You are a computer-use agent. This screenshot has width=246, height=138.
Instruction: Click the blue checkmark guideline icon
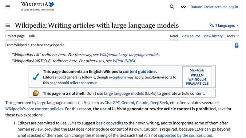[36, 77]
